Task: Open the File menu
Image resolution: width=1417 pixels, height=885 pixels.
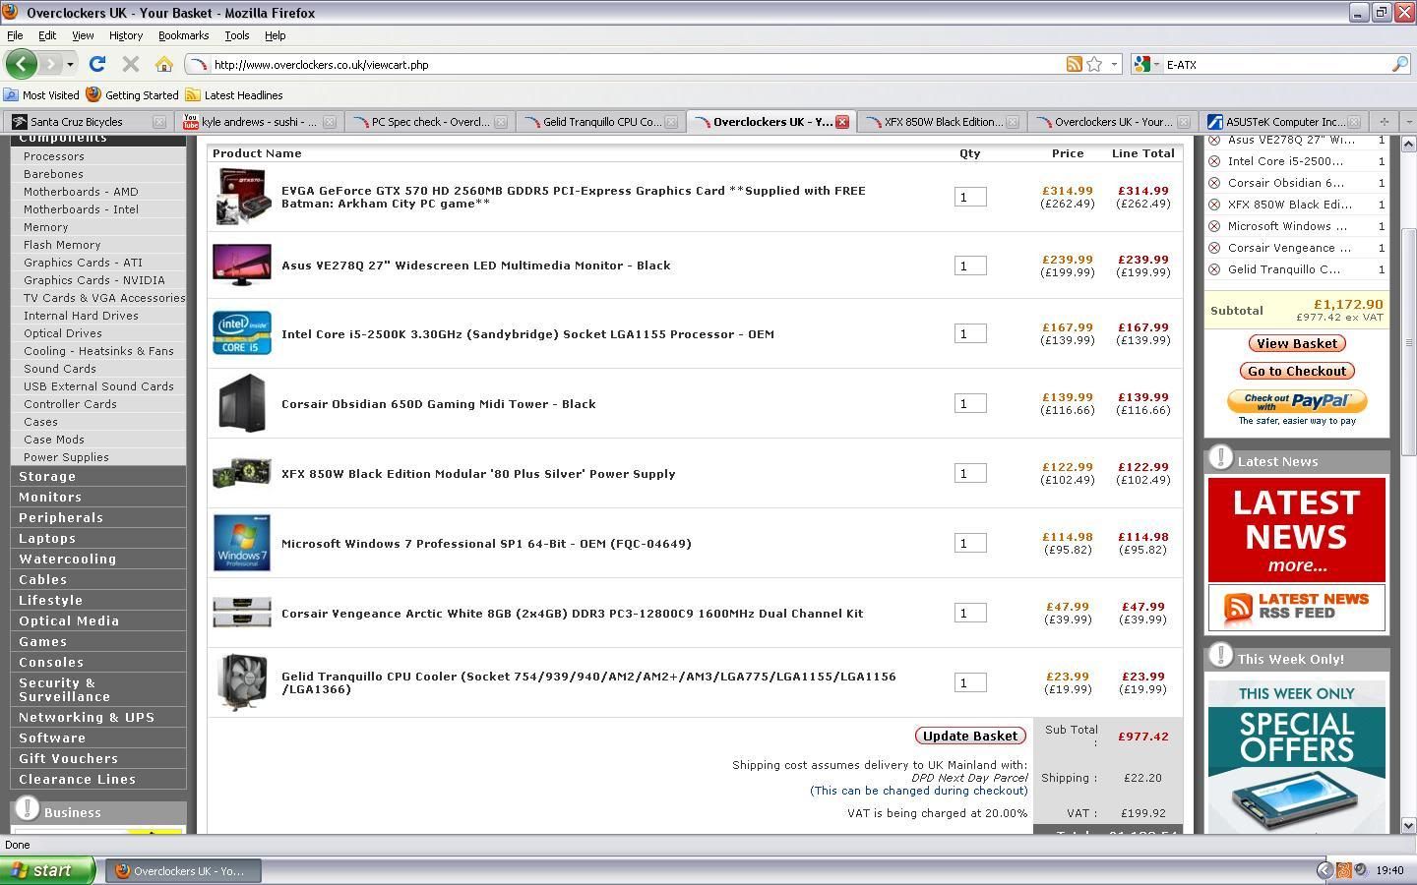Action: (x=15, y=35)
